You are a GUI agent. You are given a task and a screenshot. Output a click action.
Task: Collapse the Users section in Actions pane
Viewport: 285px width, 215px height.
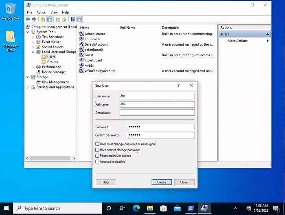coord(267,34)
